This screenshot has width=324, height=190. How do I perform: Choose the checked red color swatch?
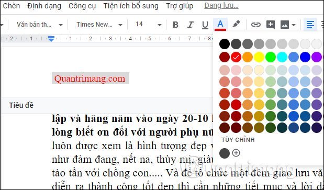tap(236, 57)
